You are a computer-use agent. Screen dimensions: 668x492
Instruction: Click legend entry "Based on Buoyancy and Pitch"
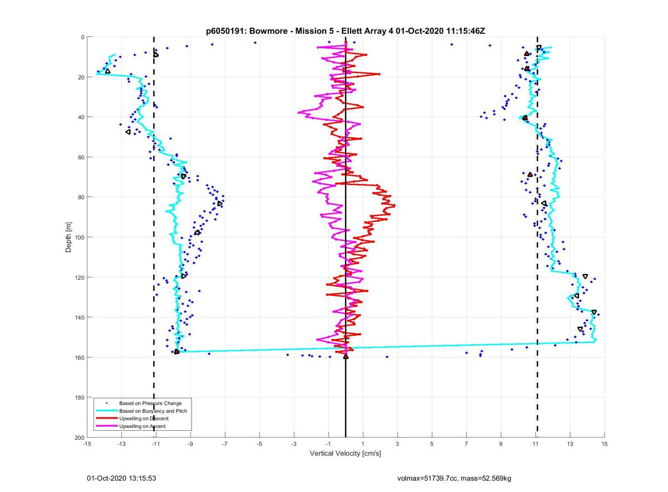tap(153, 411)
